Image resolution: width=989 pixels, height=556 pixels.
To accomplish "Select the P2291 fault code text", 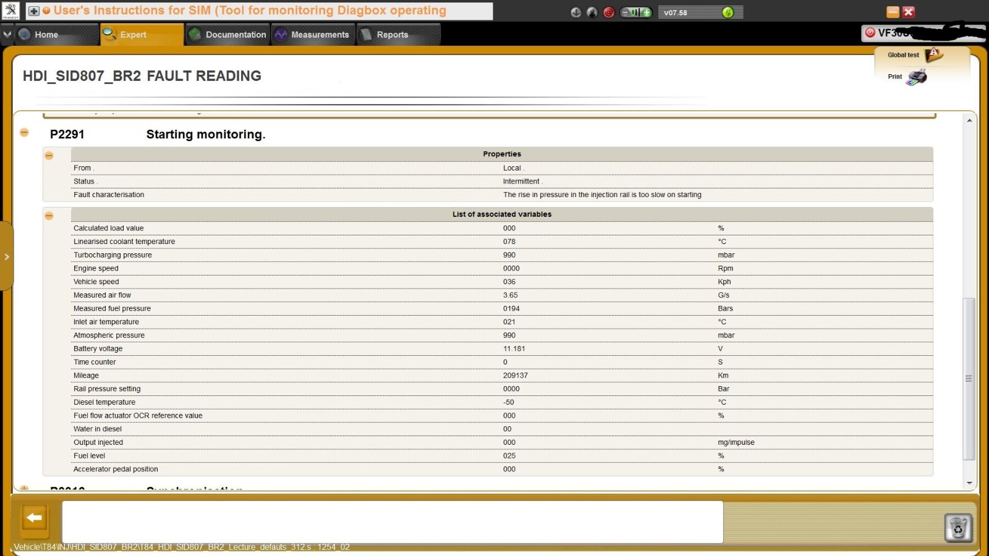I will 67,134.
